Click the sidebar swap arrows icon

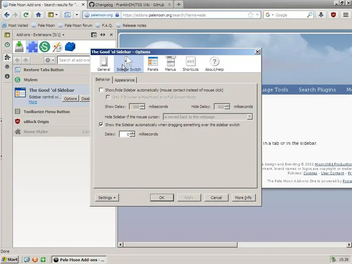tap(103, 35)
